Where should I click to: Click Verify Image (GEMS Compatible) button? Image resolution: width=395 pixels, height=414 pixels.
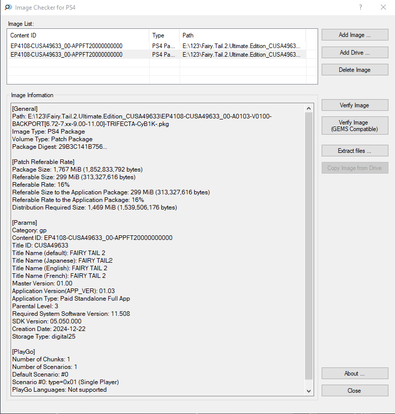point(355,126)
